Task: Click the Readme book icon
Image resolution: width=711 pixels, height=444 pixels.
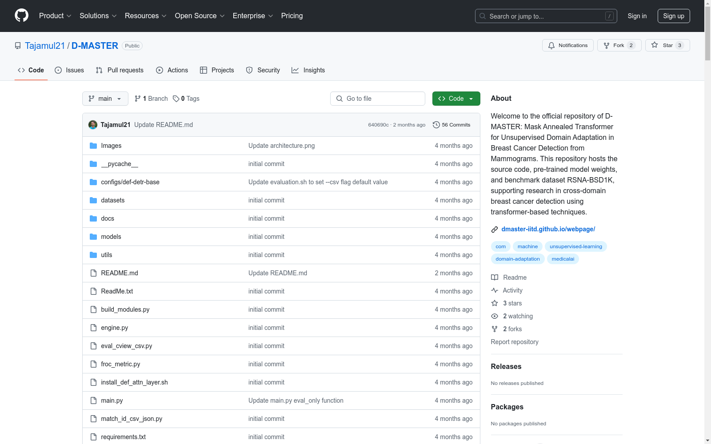Action: pos(495,277)
